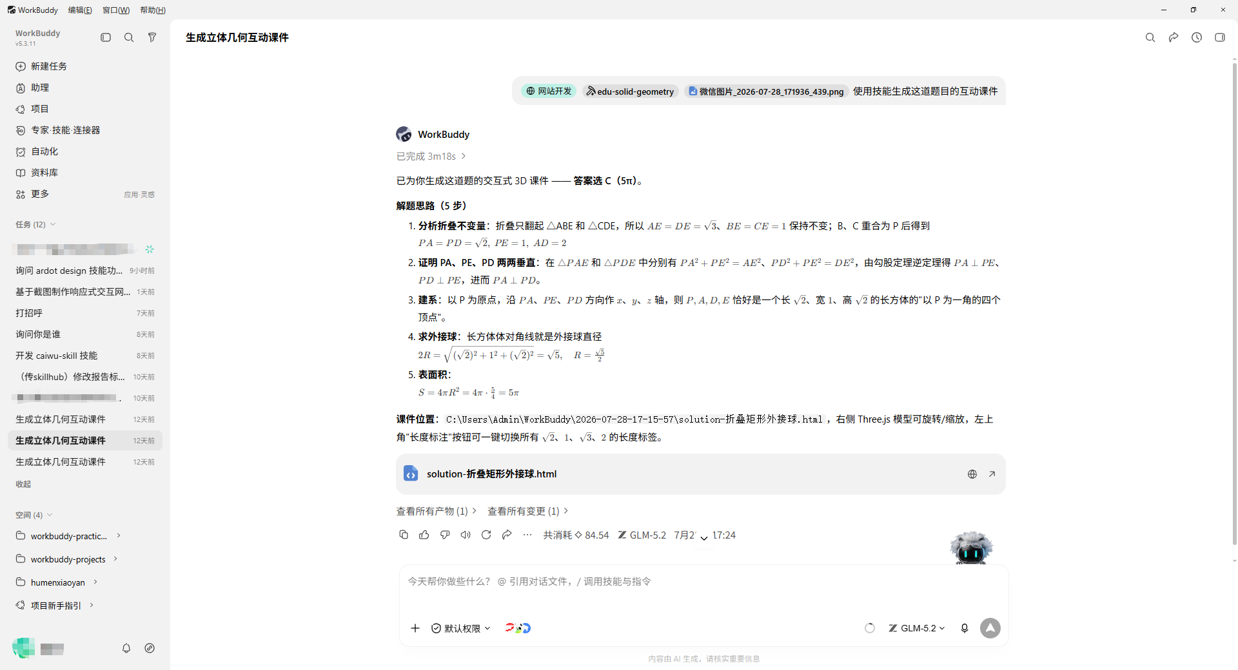Send message with the send button
Screen dimensions: 1238x670
990,628
